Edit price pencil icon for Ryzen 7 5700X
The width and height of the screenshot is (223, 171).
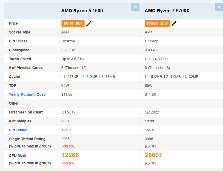[x=174, y=24]
